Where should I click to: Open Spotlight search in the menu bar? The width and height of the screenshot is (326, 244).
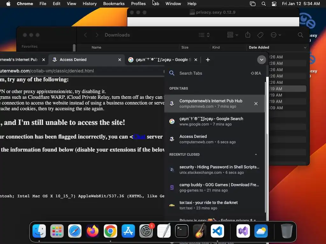click(263, 4)
